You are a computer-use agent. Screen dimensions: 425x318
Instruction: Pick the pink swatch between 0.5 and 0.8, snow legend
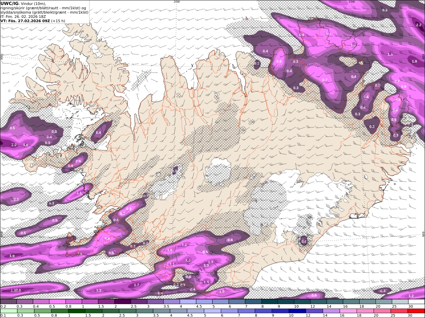click(x=57, y=302)
